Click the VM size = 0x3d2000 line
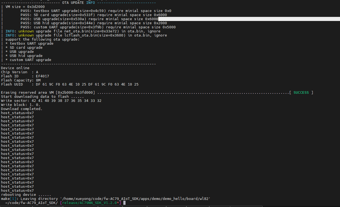Image resolution: width=340 pixels, height=207 pixels. pyautogui.click(x=25, y=7)
